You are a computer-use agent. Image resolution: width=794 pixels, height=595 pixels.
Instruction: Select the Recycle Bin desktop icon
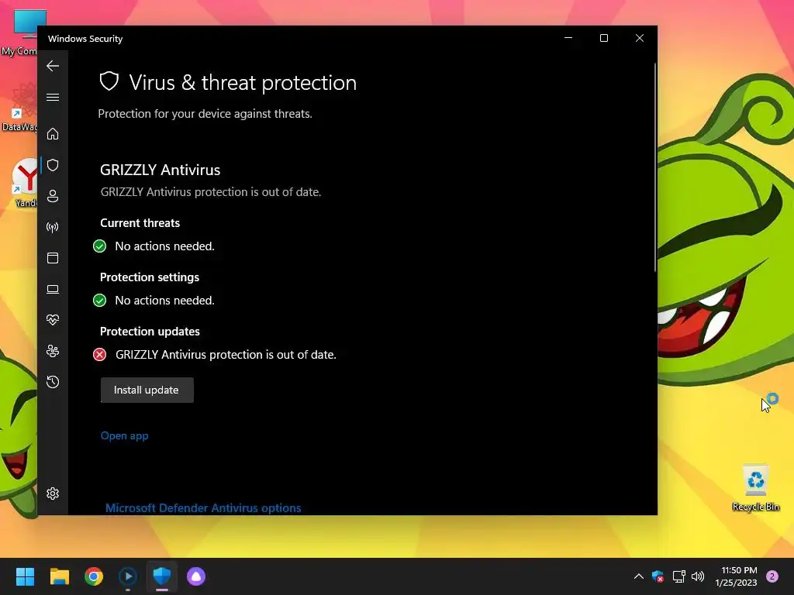click(755, 487)
